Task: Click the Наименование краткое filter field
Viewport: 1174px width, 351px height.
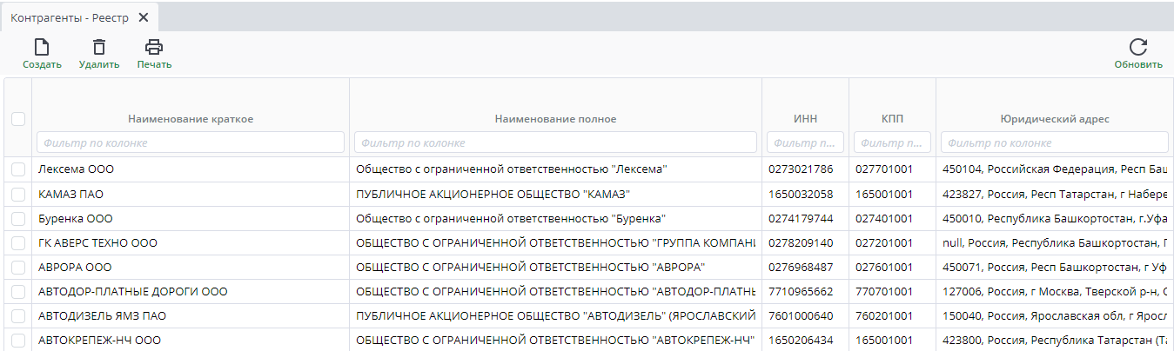Action: [x=191, y=142]
